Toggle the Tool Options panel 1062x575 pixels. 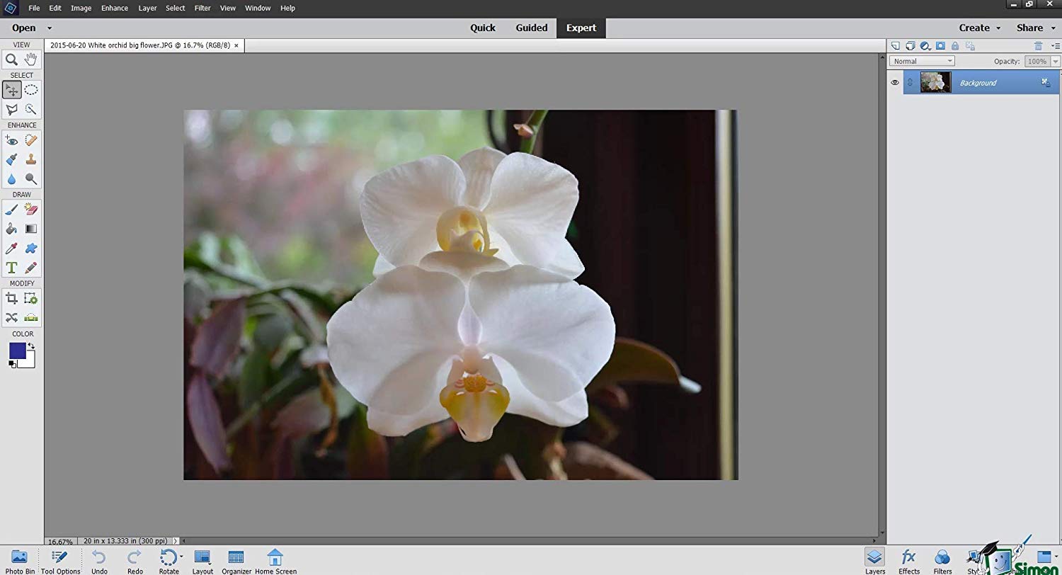point(60,562)
